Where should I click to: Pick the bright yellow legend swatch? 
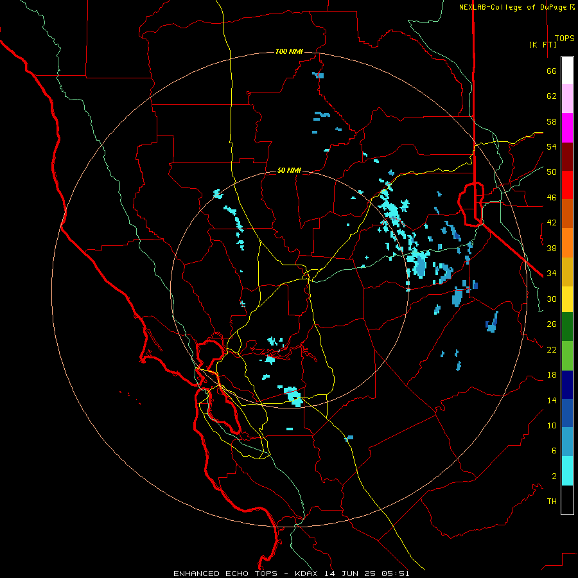point(567,299)
